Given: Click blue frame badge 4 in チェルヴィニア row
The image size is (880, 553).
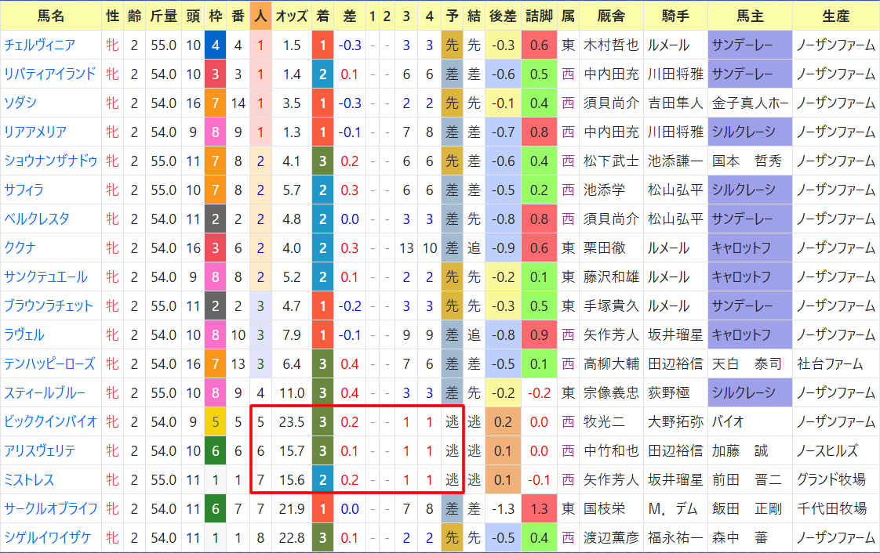Looking at the screenshot, I should [x=216, y=45].
